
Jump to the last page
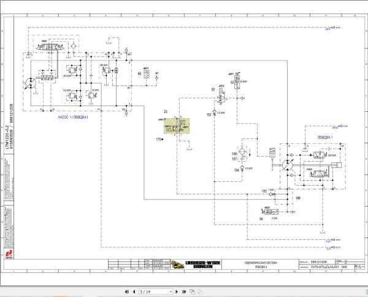point(184,292)
